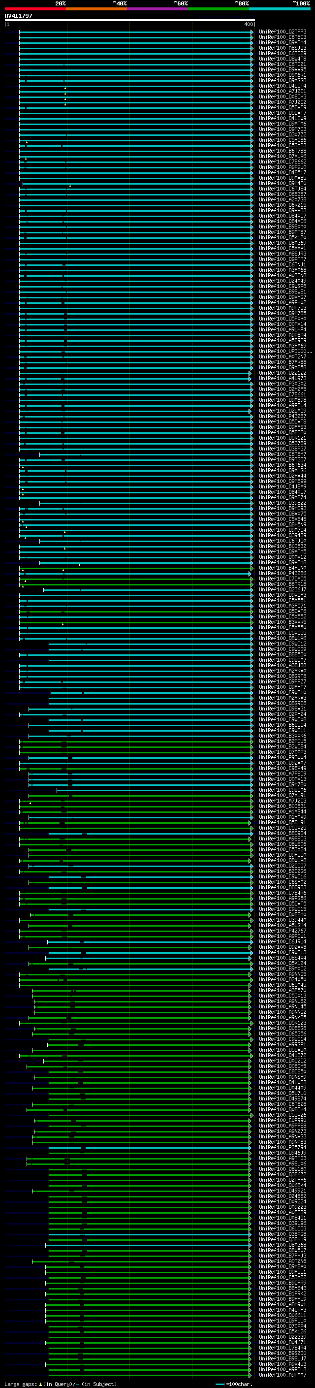Select hit label UniRef100_Q6K215
This screenshot has height=1388, width=315.
click(x=283, y=205)
